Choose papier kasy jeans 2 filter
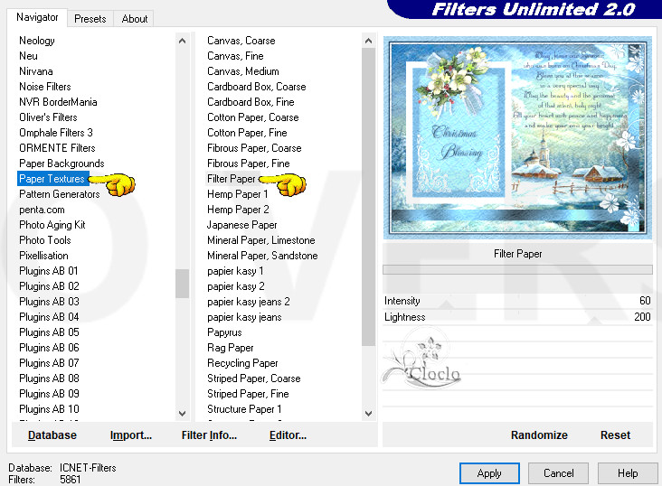The height and width of the screenshot is (486, 662). point(248,302)
